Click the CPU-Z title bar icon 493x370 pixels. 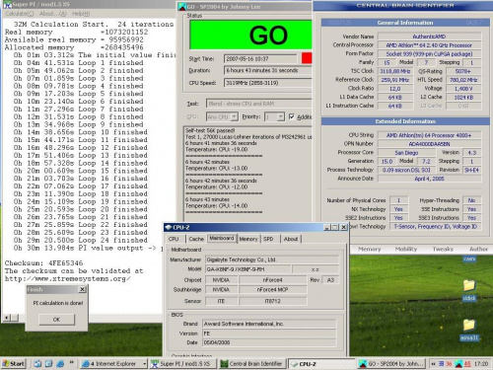click(x=169, y=227)
